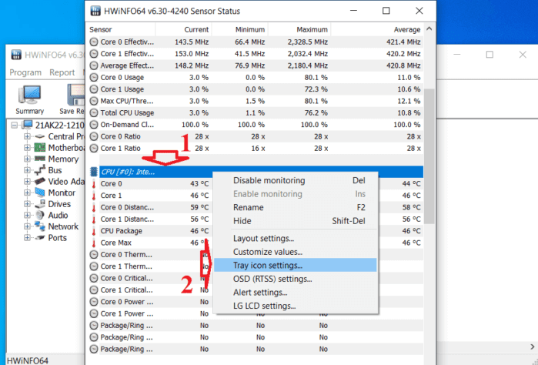Select the Max CPU/Thre... sensor row
Image resolution: width=538 pixels, height=365 pixels.
[256, 101]
